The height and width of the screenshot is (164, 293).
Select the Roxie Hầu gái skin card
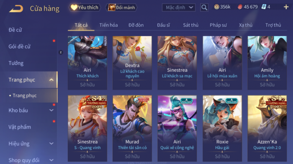222,128
